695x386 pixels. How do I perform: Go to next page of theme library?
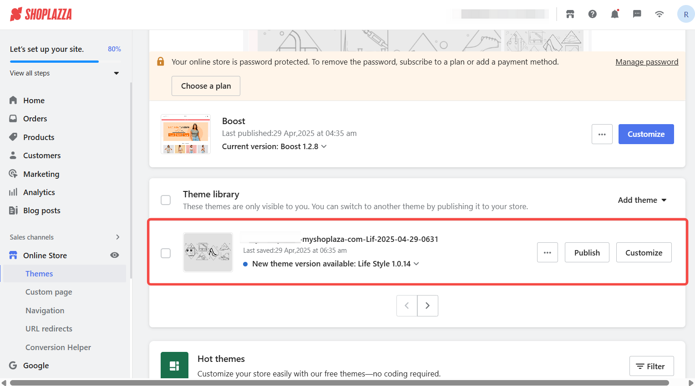[x=428, y=306]
